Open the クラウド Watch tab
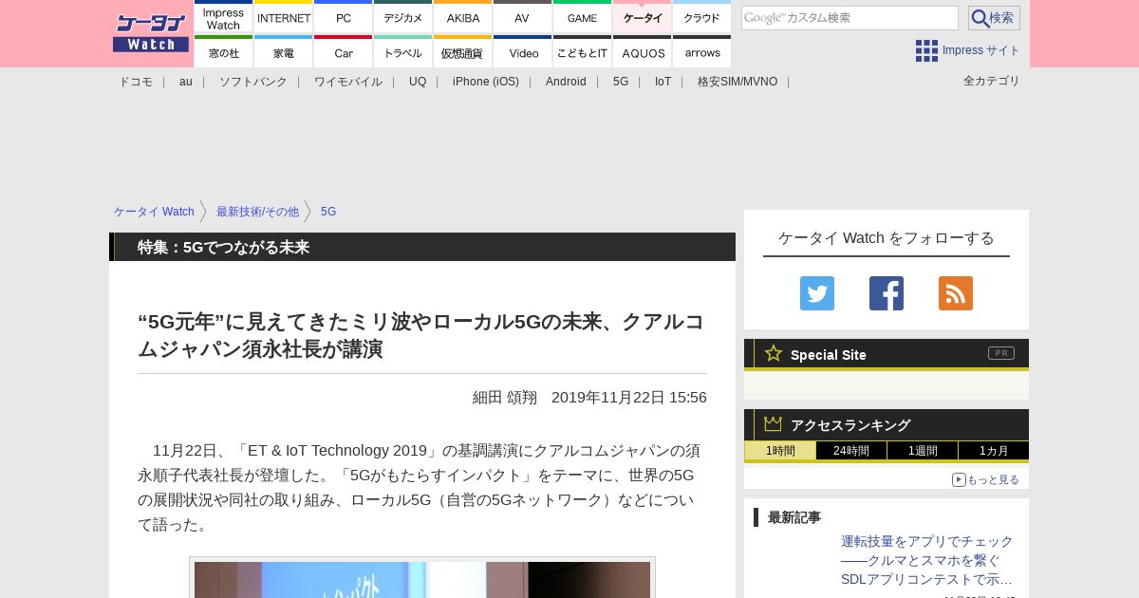Image resolution: width=1139 pixels, height=598 pixels. [702, 17]
